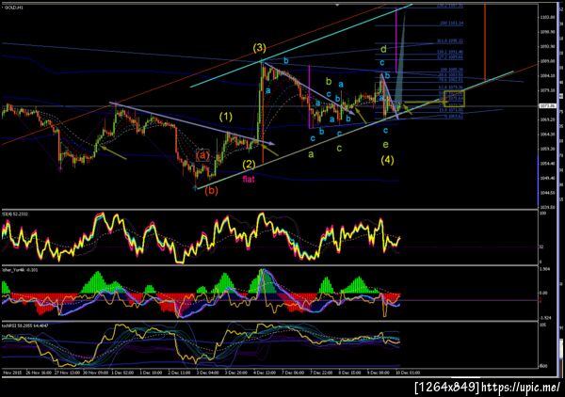Select the orange (b) label at chart low
Image resolution: width=565 pixels, height=397 pixels.
click(211, 190)
